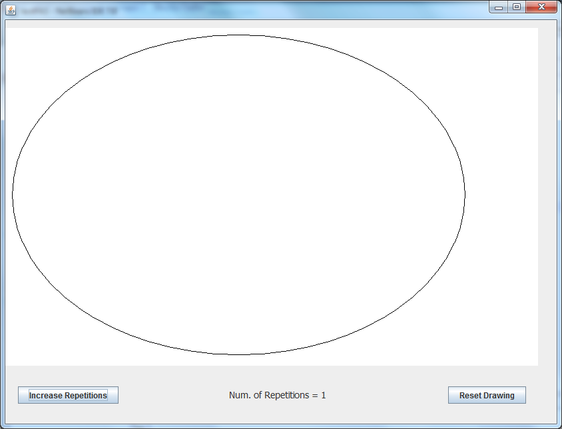Viewport: 562px width, 429px height.
Task: Click the Java coffee cup icon in title bar
Action: point(11,11)
